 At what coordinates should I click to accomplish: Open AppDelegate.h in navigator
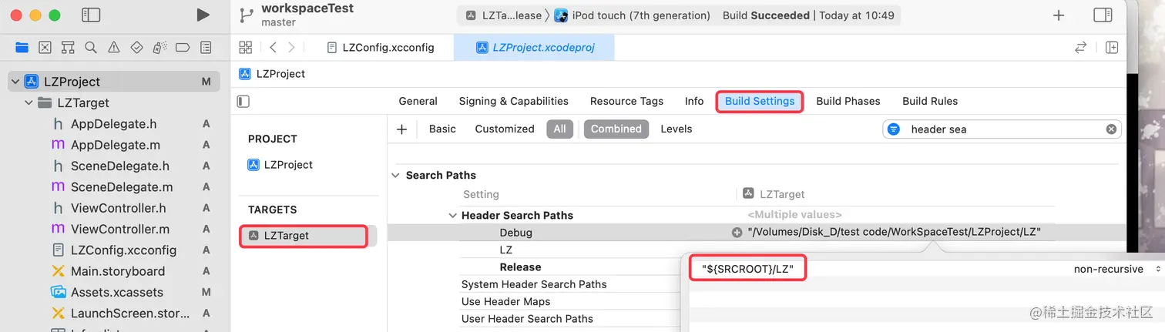[113, 124]
